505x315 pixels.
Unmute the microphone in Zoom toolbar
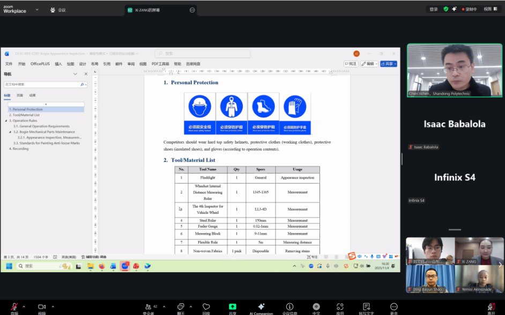tap(13, 307)
